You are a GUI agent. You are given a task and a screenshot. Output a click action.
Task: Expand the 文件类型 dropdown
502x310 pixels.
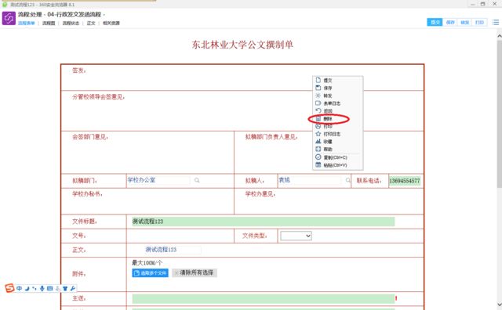(296, 236)
